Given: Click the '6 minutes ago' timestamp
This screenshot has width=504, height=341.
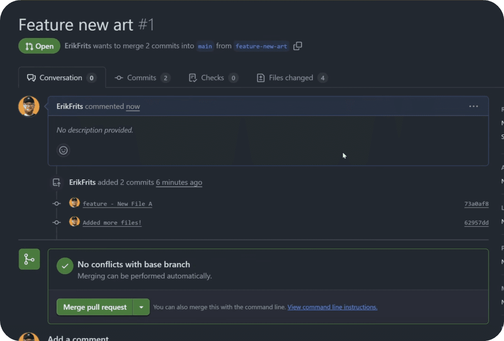Looking at the screenshot, I should tap(179, 183).
